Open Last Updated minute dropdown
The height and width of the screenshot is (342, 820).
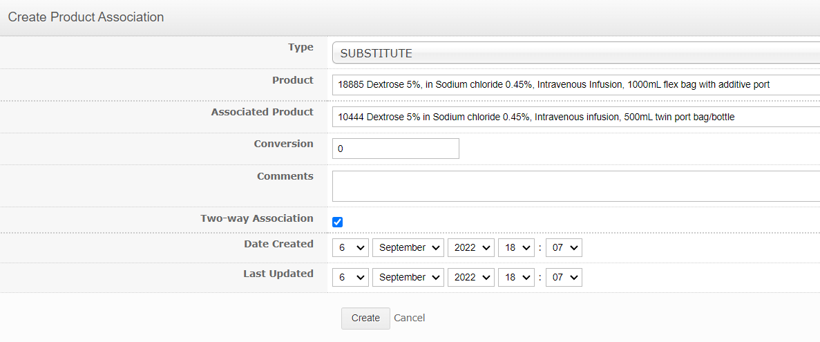click(x=564, y=277)
